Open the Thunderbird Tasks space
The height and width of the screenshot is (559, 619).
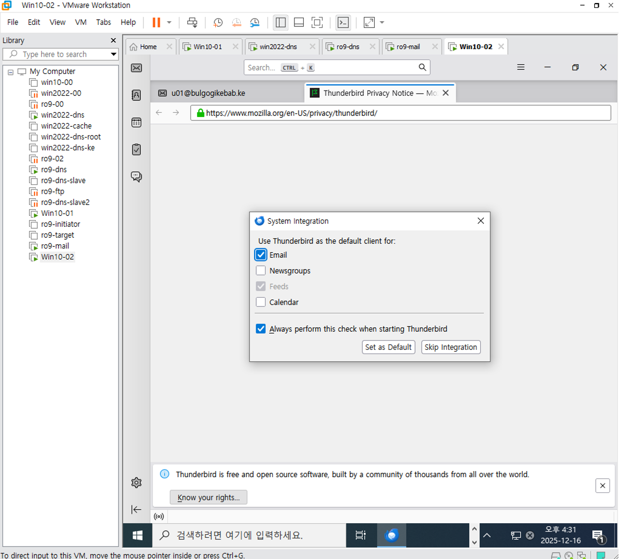[136, 150]
